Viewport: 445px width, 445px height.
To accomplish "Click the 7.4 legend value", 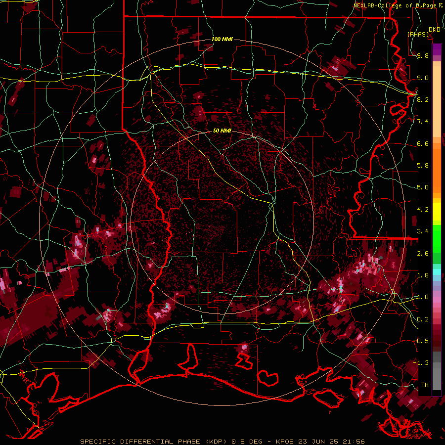I will pos(423,122).
